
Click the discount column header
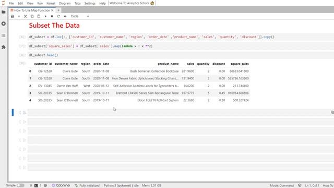(x=219, y=64)
